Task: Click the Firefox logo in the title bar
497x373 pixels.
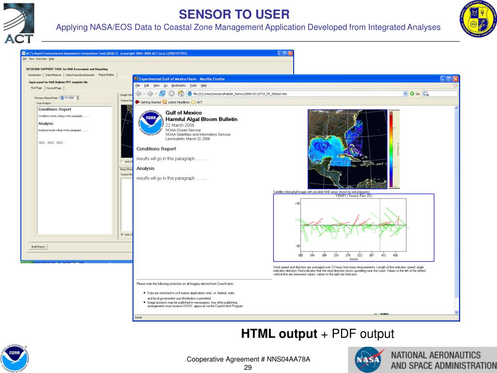Action: coord(136,79)
